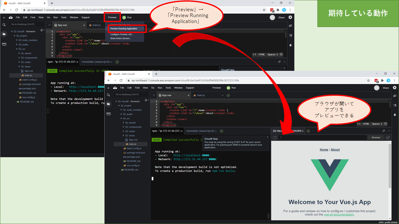This screenshot has width=399, height=224.
Task: Open Preferences gear at top right of back window
Action: click(x=290, y=17)
